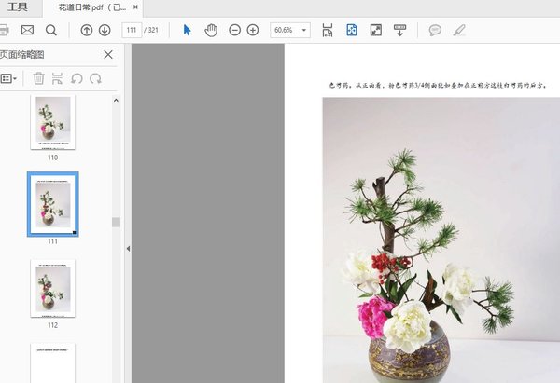The height and width of the screenshot is (383, 560).
Task: Go to the previous page with the up arrow
Action: pyautogui.click(x=87, y=31)
